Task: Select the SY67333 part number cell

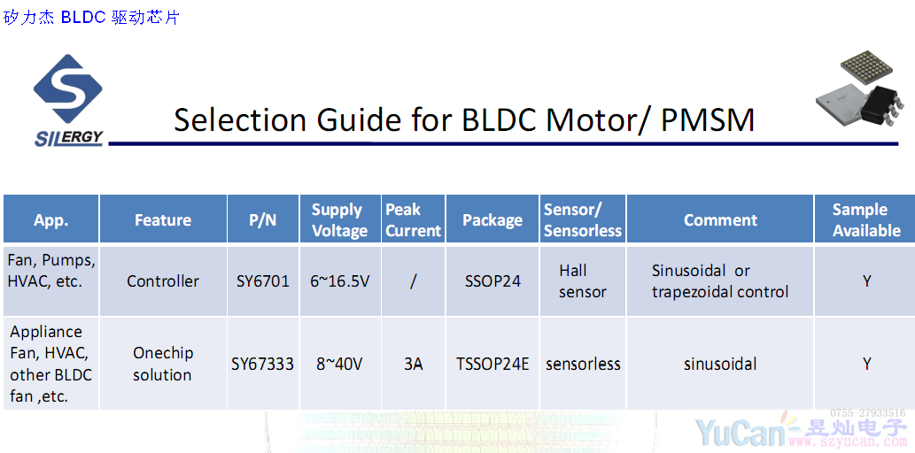Action: (263, 364)
